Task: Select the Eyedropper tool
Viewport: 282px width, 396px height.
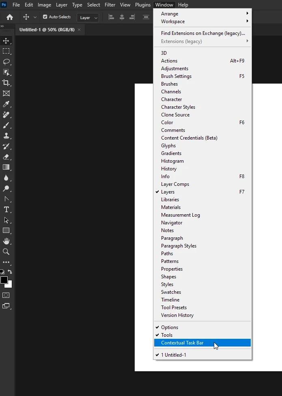Action: [x=6, y=104]
